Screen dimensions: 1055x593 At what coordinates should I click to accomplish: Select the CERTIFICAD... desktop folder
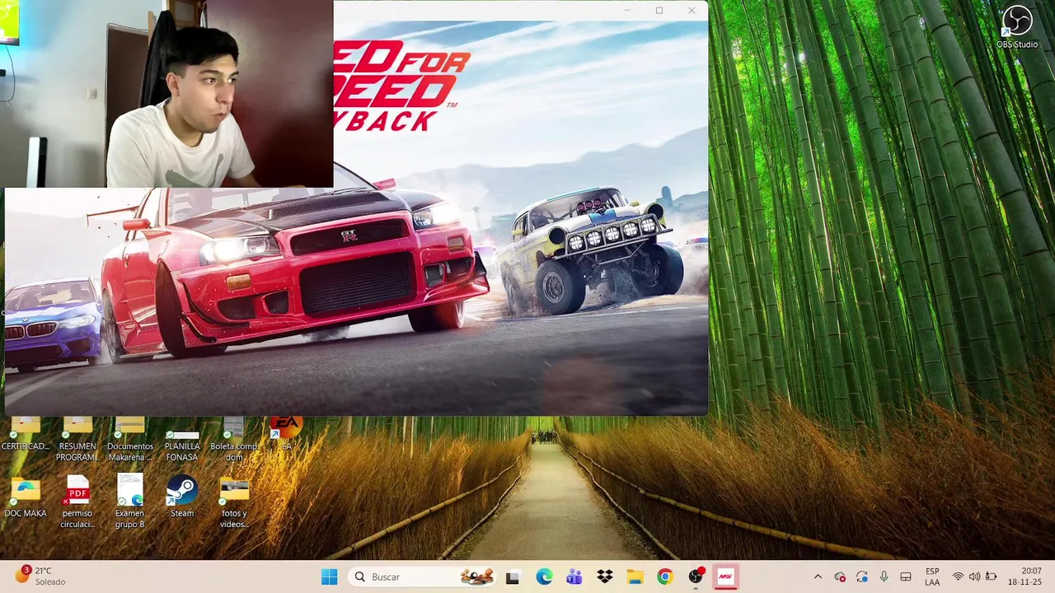point(26,434)
